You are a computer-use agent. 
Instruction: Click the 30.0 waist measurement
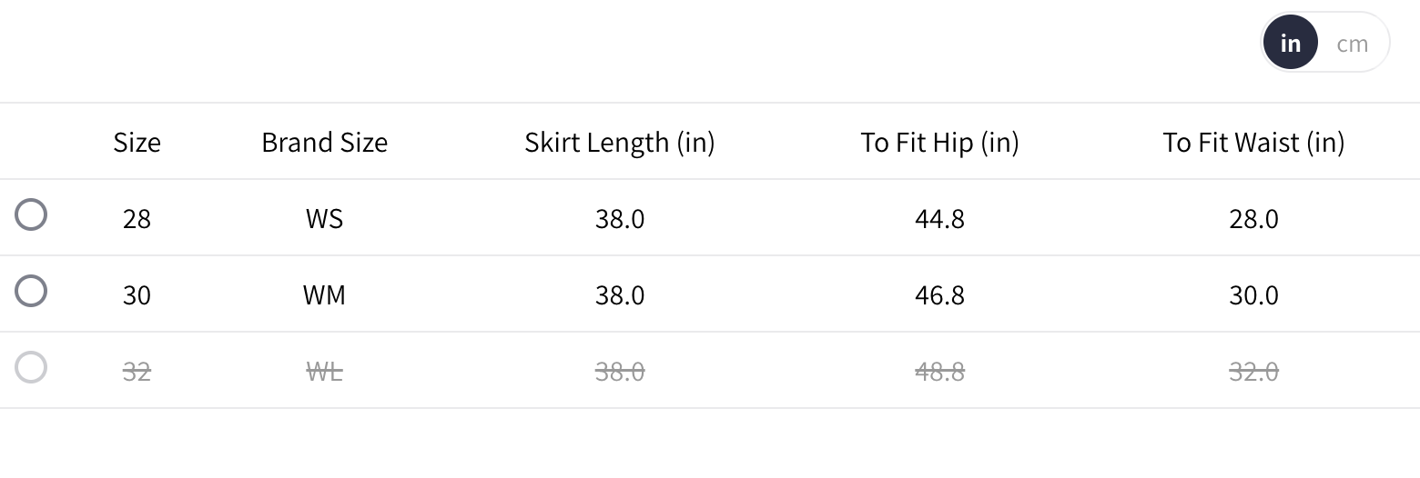click(x=1253, y=295)
